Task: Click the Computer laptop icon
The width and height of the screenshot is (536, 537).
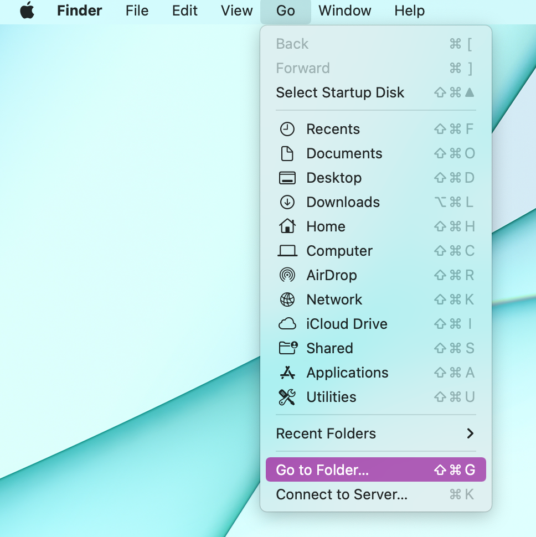Action: (x=287, y=251)
